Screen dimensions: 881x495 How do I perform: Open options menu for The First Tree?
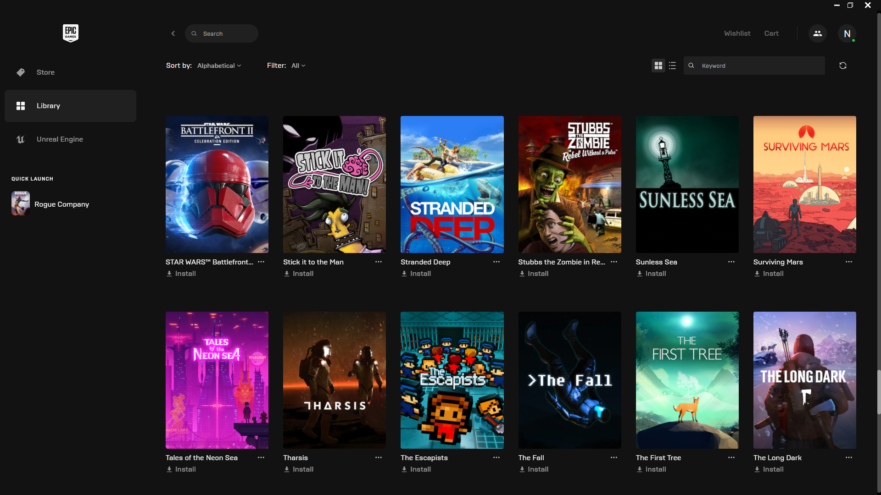click(x=731, y=458)
